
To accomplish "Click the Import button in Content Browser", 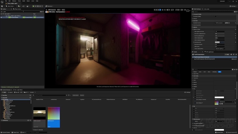I will 10,92.
